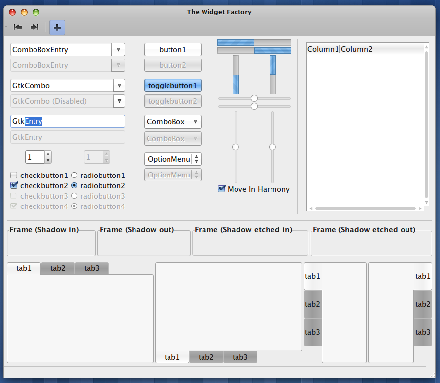440x383 pixels.
Task: Click the window resize grip corner
Action: 432,374
